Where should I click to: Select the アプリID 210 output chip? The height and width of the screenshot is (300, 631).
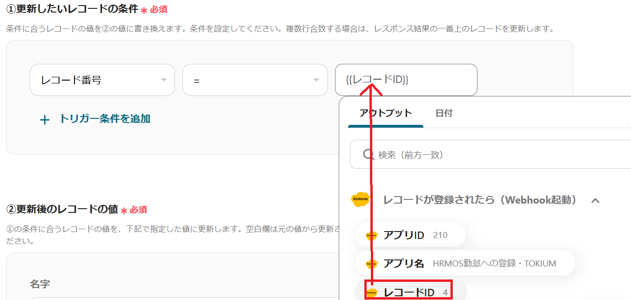[x=410, y=235]
